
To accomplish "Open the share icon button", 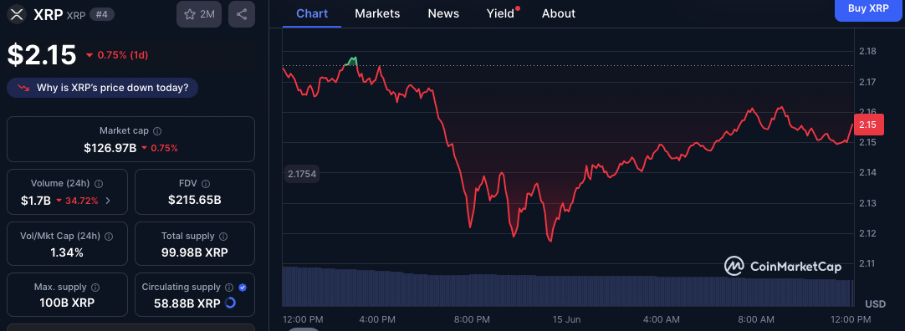I will (x=242, y=14).
